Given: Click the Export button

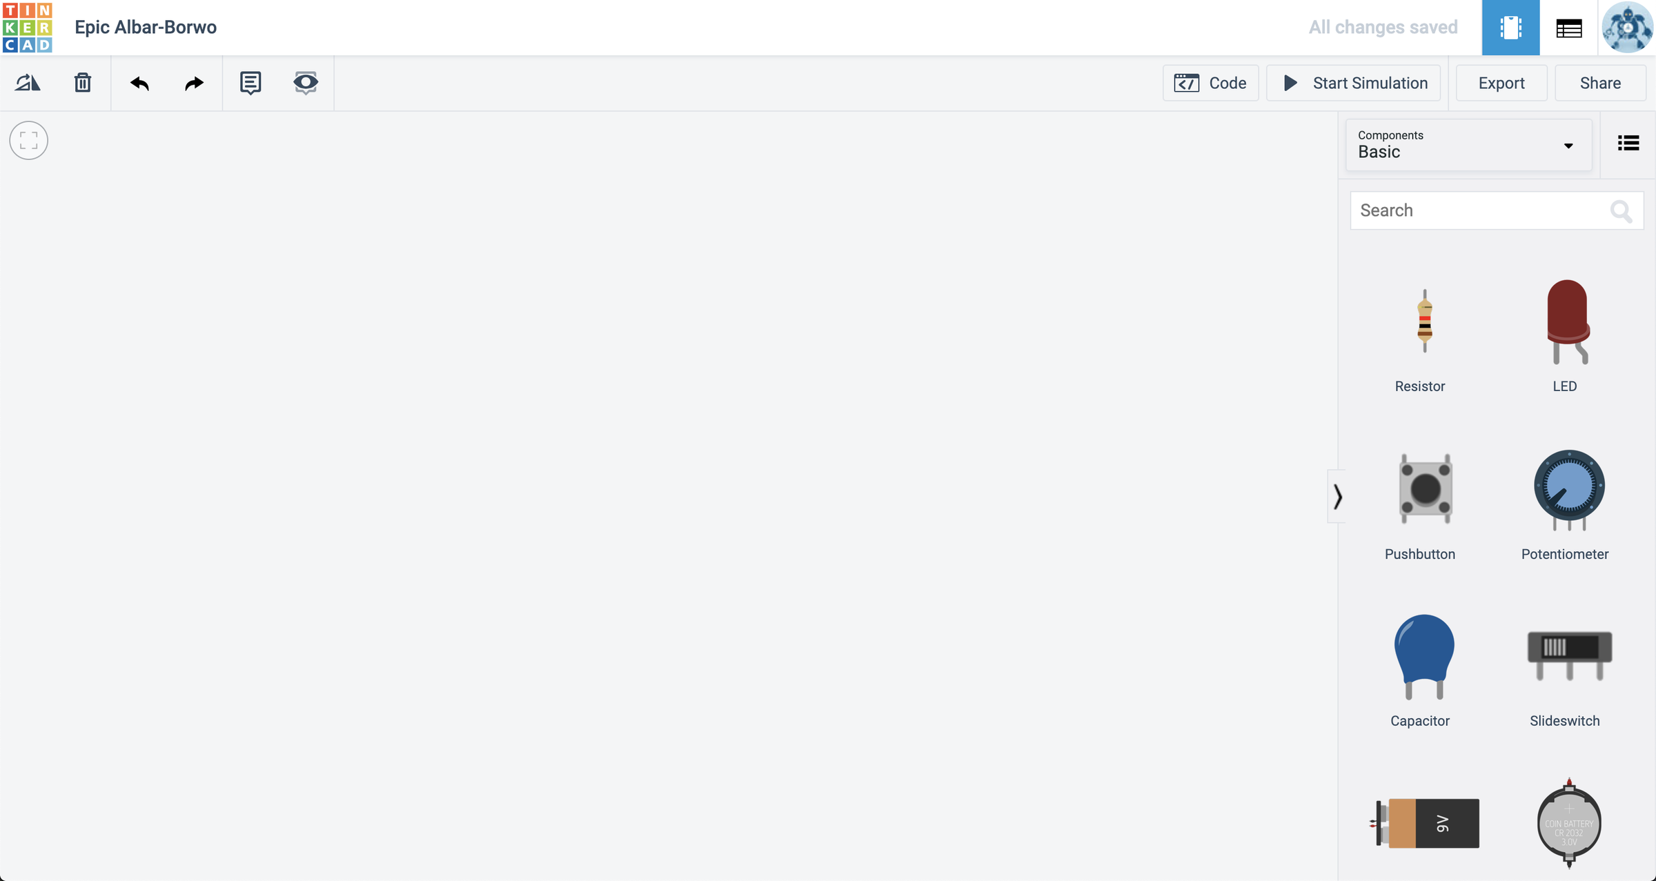Looking at the screenshot, I should point(1501,83).
